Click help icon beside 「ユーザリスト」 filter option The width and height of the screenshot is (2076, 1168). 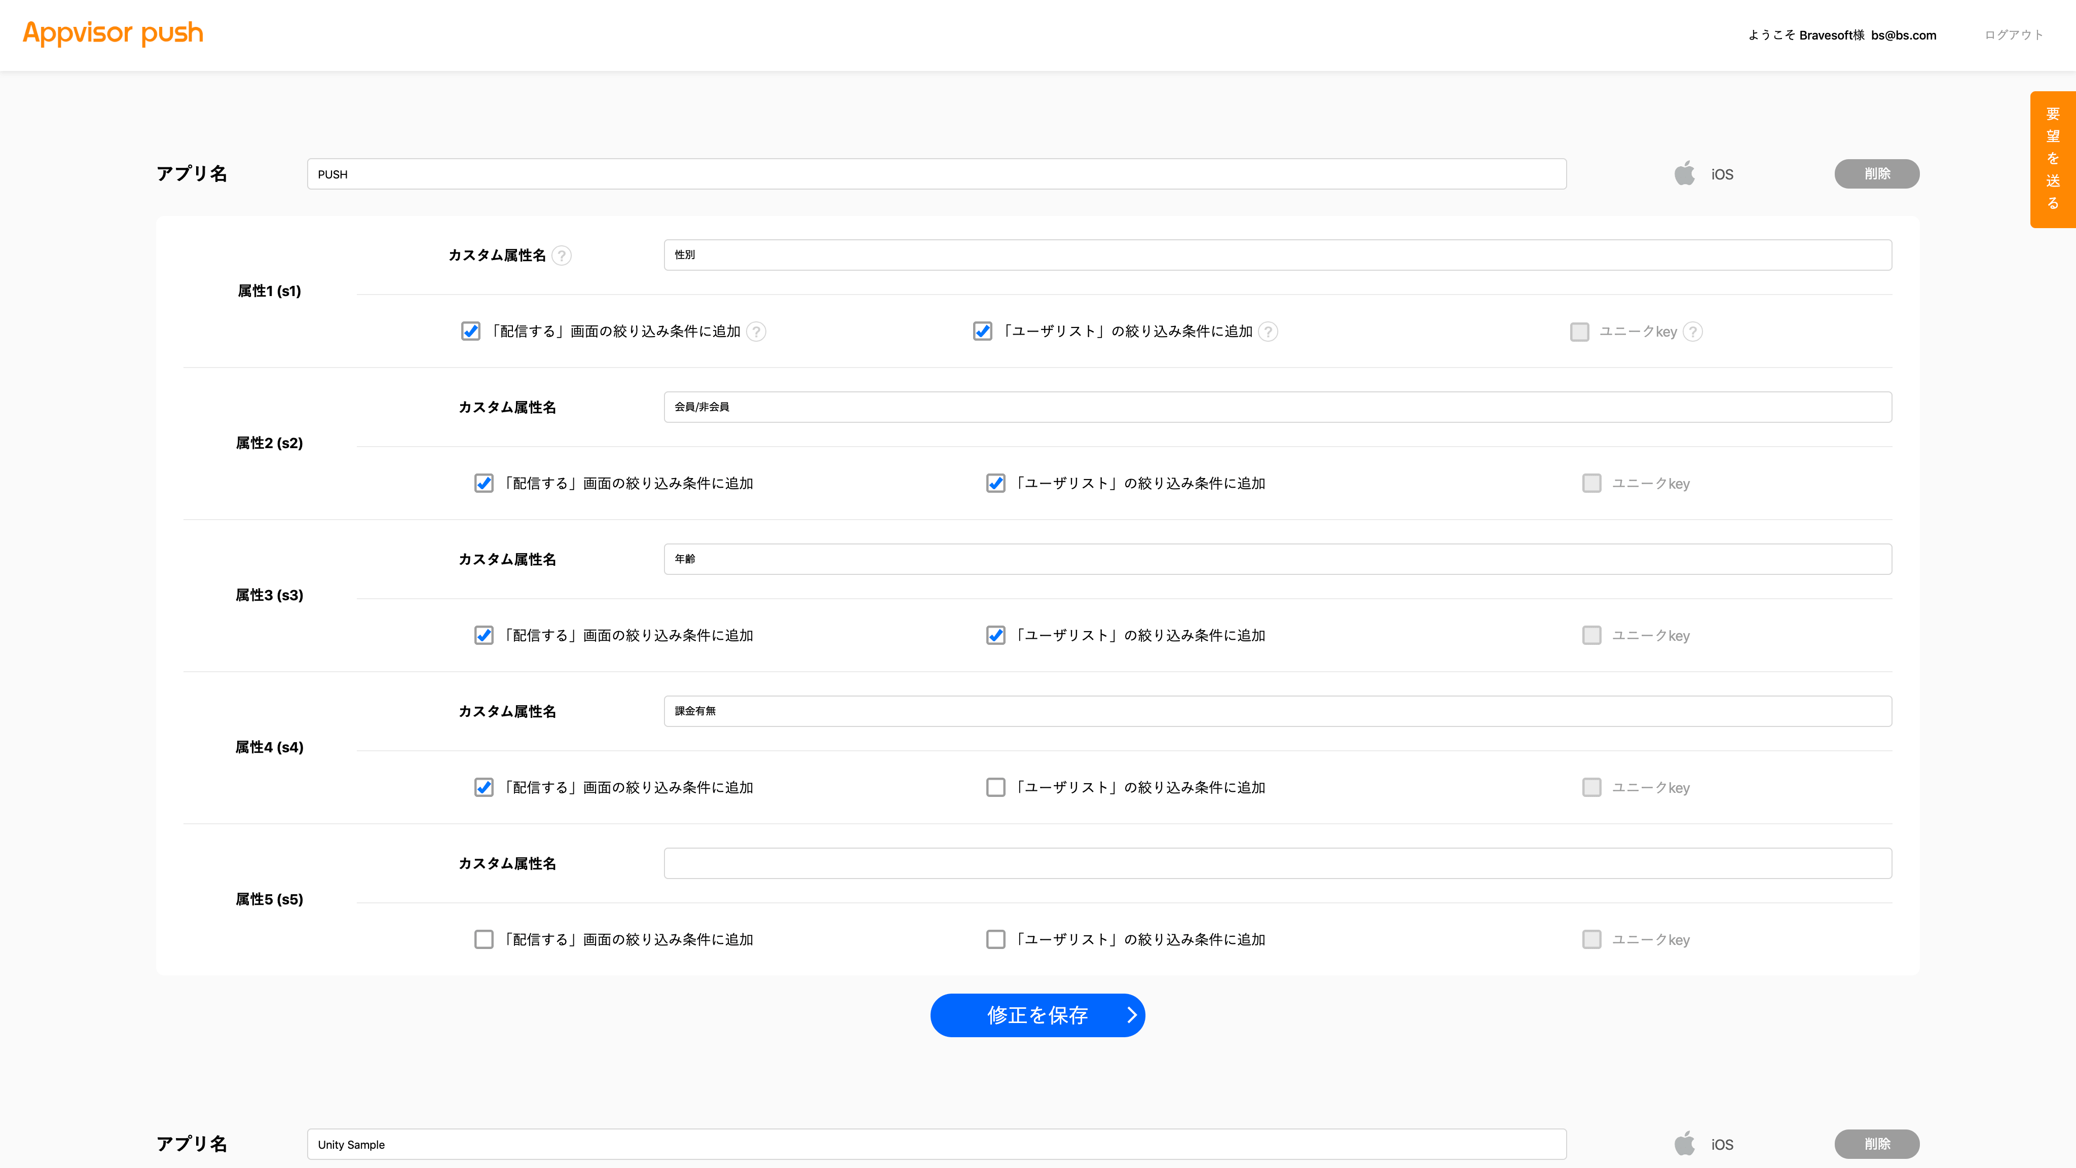tap(1268, 332)
